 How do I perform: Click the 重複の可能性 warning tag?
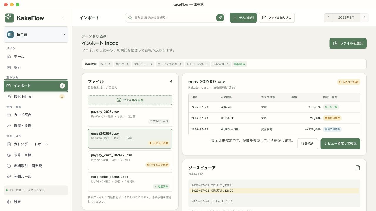tap(332, 118)
